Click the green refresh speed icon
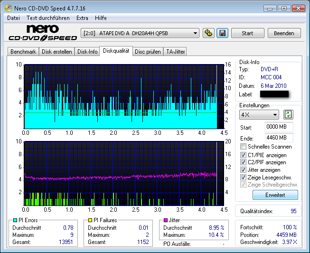Viewport: 310px width, 253px height. [288, 115]
